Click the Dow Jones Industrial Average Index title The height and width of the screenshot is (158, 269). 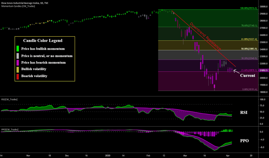pyautogui.click(x=25, y=3)
